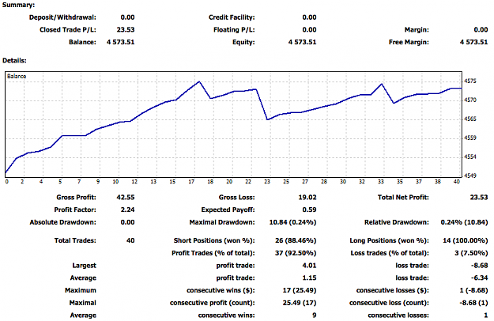Select the Profit Trades value 37 (92.50%)
Viewport: 494px width, 321px height.
point(296,253)
